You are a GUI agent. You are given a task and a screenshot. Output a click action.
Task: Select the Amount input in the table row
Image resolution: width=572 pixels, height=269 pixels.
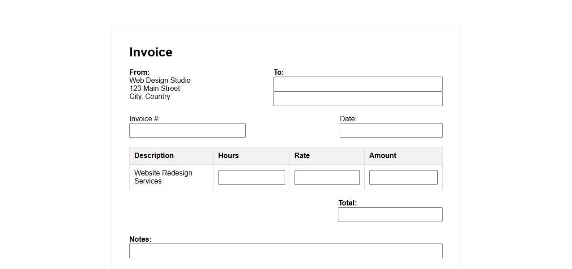click(403, 177)
